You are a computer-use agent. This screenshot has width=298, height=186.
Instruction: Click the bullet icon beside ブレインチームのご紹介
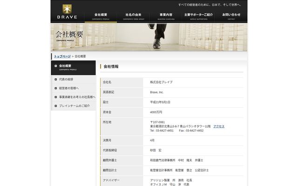(56, 106)
